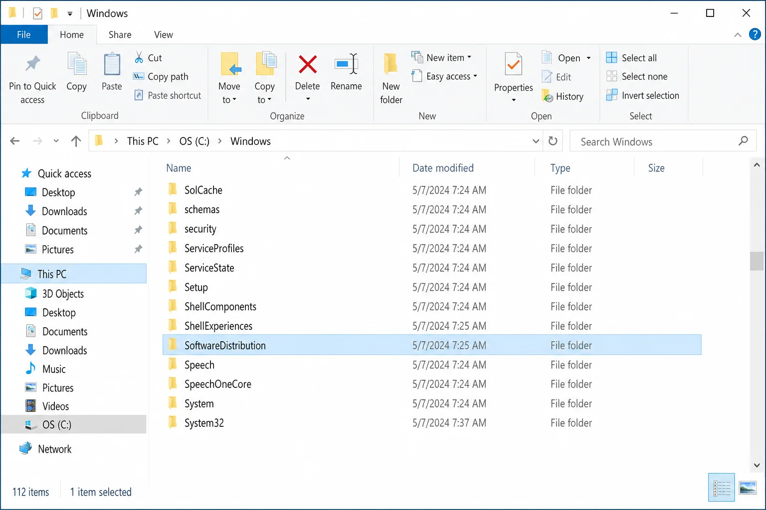Image resolution: width=766 pixels, height=510 pixels.
Task: Go up one level with up arrow
Action: click(76, 141)
